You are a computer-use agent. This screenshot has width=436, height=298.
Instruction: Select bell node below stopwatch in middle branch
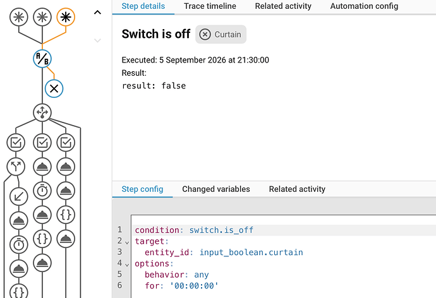(42, 215)
